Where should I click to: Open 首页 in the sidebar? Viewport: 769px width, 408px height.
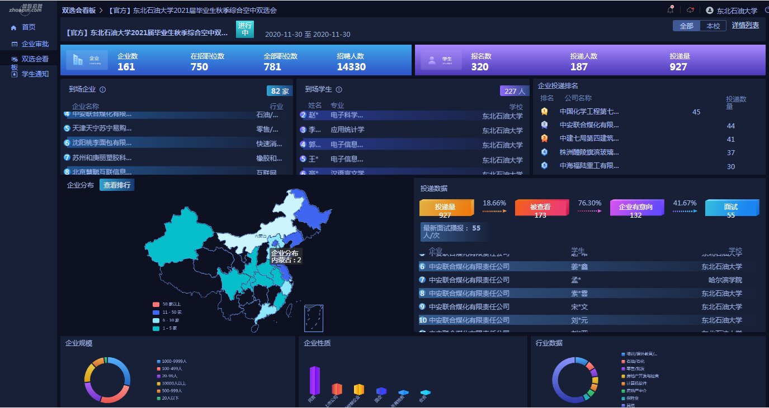28,27
